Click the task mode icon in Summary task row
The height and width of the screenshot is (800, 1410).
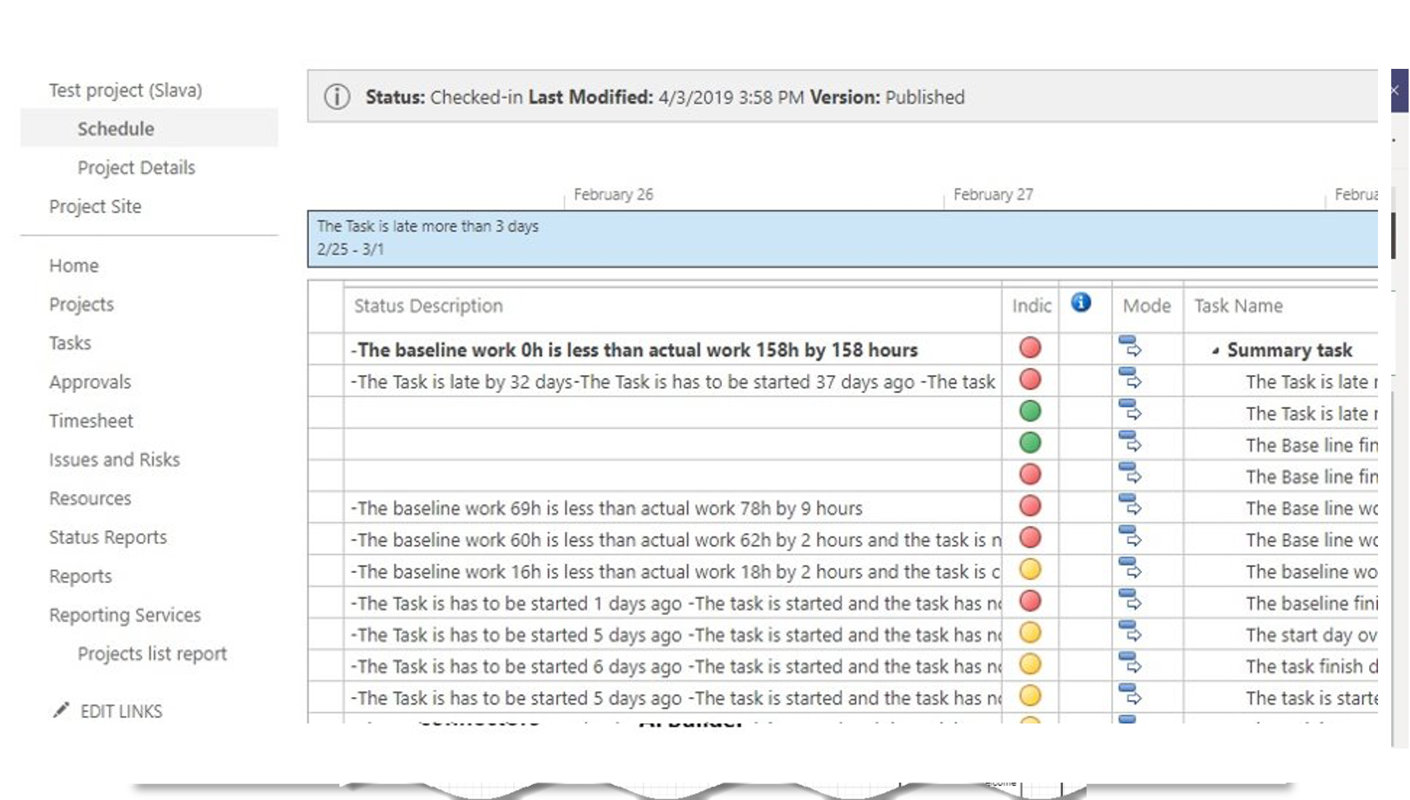[1130, 346]
